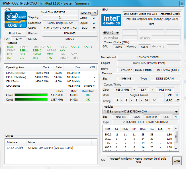Screen dimensions: 186x169
Task: Select the 533.3 frequency timing row
Action: pyautogui.click(x=138, y=143)
